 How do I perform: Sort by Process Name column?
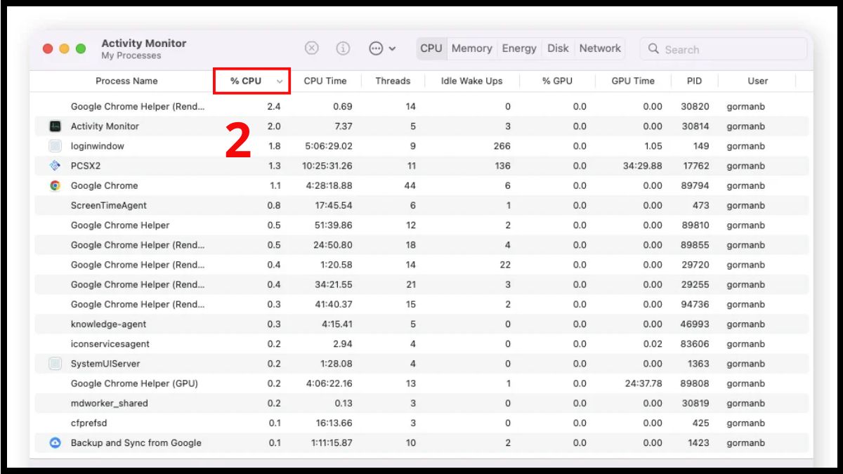[126, 81]
